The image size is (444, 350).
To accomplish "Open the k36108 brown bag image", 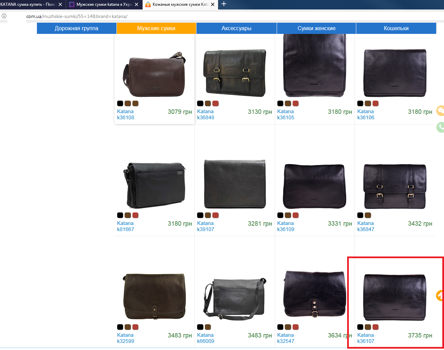I will pyautogui.click(x=154, y=75).
